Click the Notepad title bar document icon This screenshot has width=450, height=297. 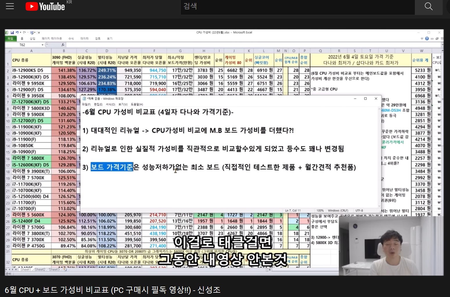84,99
